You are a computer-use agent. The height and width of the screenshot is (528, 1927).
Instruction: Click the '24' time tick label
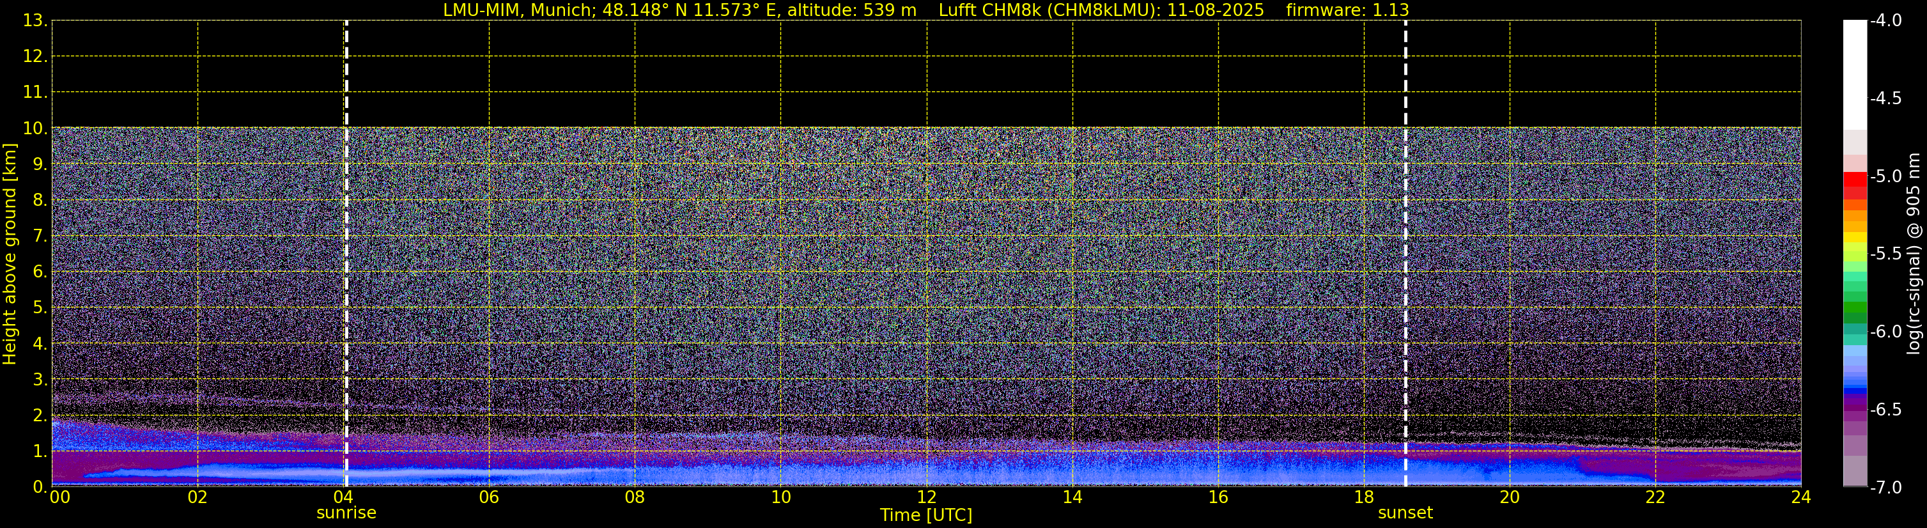(x=1801, y=497)
